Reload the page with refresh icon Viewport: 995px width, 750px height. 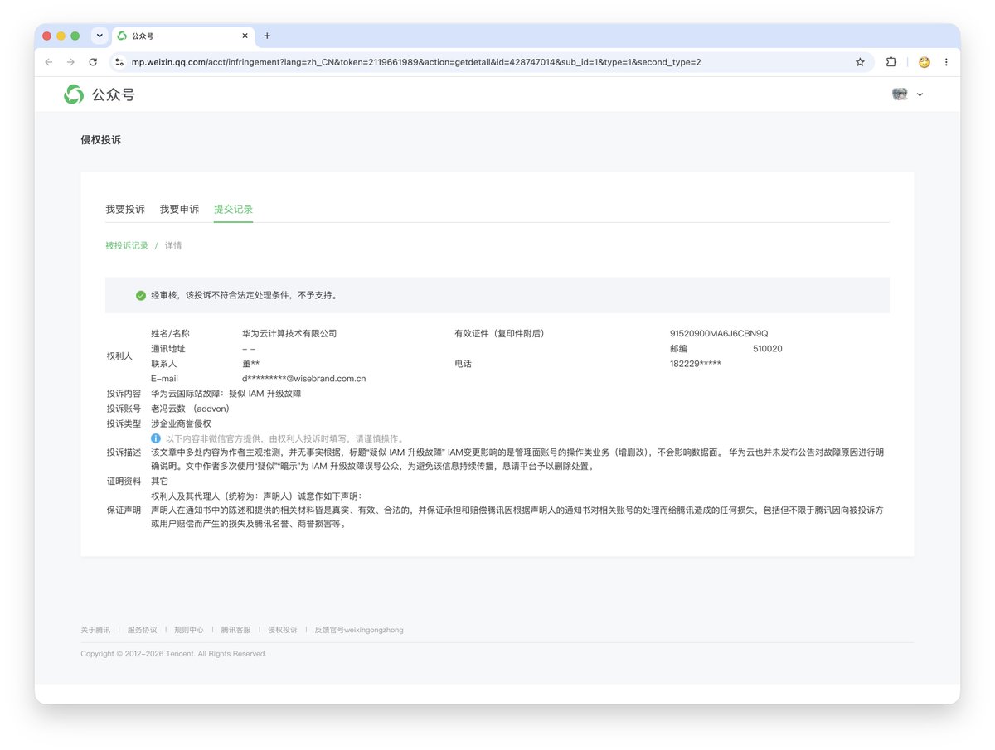click(x=93, y=62)
